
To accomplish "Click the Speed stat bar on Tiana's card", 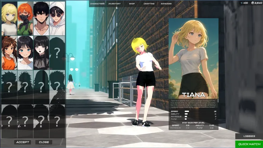I will click(x=187, y=111).
